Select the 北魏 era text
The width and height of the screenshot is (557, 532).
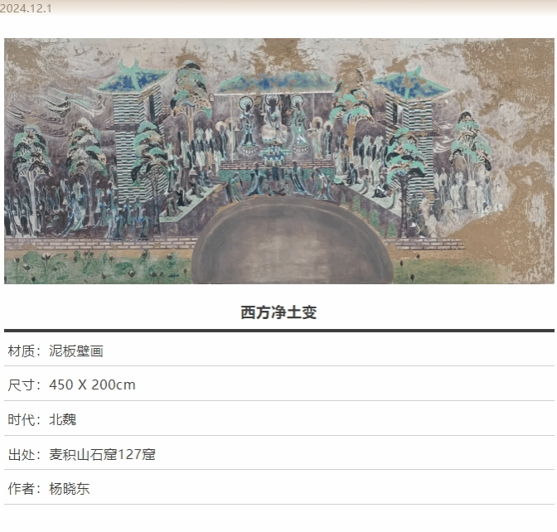click(x=63, y=419)
